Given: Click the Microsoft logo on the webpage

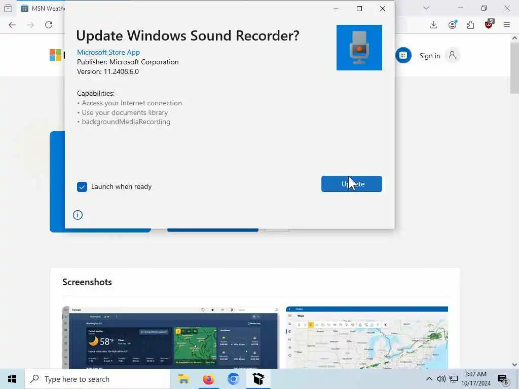Looking at the screenshot, I should (x=56, y=55).
